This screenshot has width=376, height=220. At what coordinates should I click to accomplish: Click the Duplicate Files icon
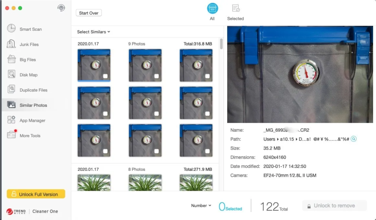(x=11, y=89)
